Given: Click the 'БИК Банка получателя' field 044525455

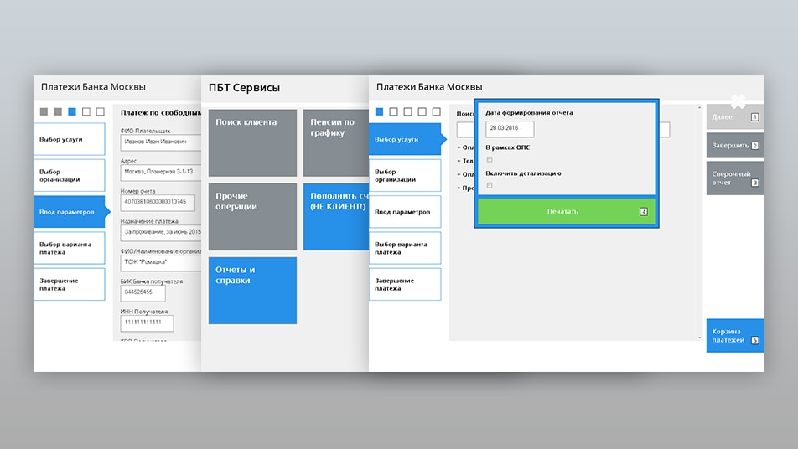Looking at the screenshot, I should 143,292.
